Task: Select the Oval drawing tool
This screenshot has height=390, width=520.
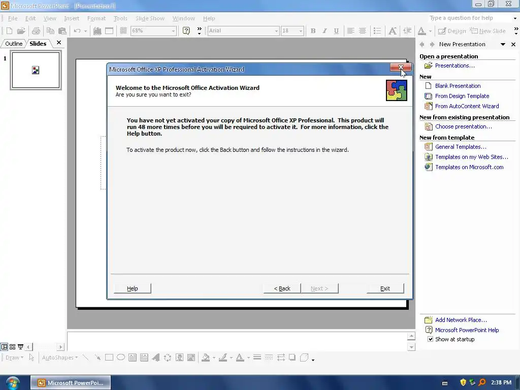Action: click(121, 357)
